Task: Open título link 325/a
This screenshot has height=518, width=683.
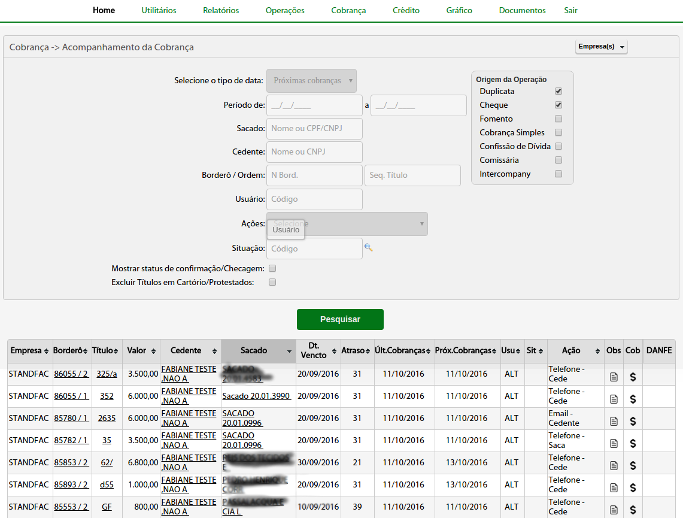Action: 107,374
